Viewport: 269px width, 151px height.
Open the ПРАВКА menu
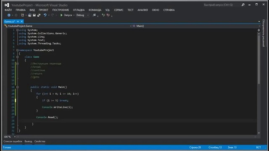click(21, 10)
